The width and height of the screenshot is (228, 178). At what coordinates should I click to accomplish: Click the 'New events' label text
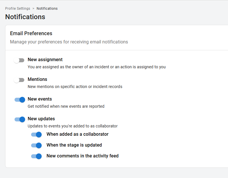click(40, 99)
